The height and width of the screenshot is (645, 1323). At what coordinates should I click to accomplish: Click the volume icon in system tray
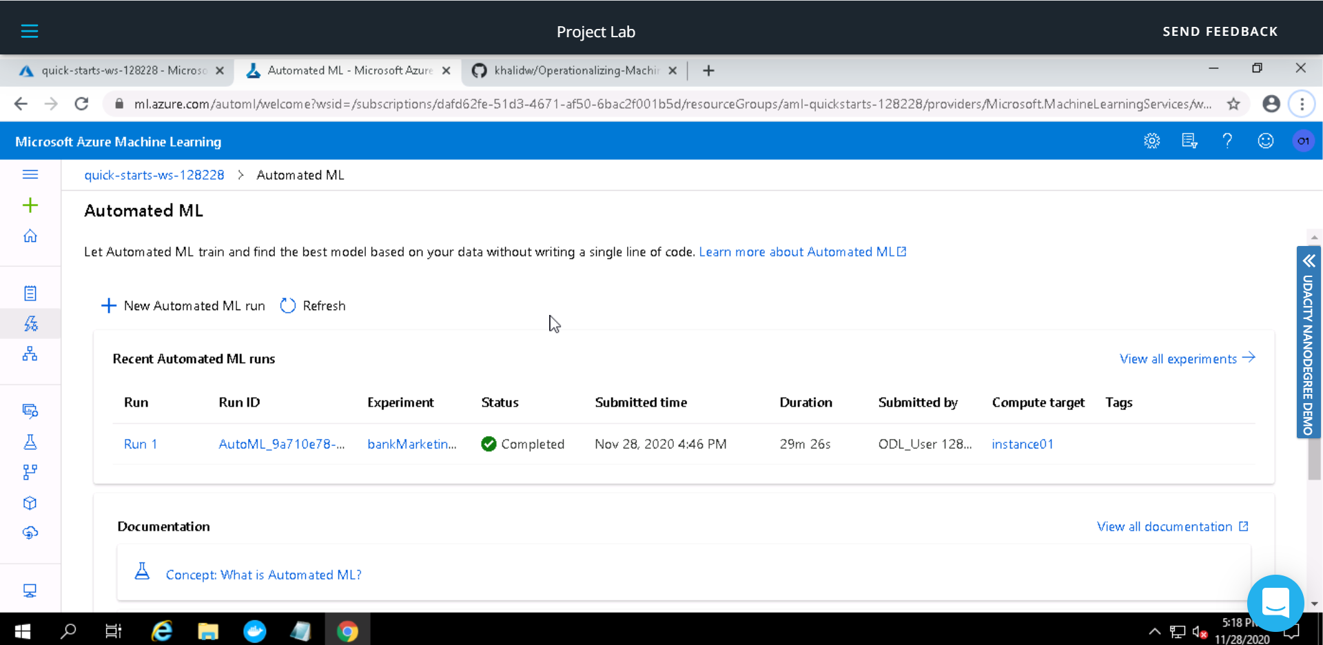1200,632
